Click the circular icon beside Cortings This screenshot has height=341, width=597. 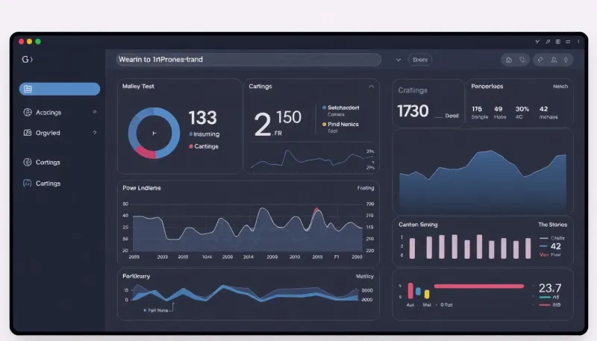click(x=28, y=162)
